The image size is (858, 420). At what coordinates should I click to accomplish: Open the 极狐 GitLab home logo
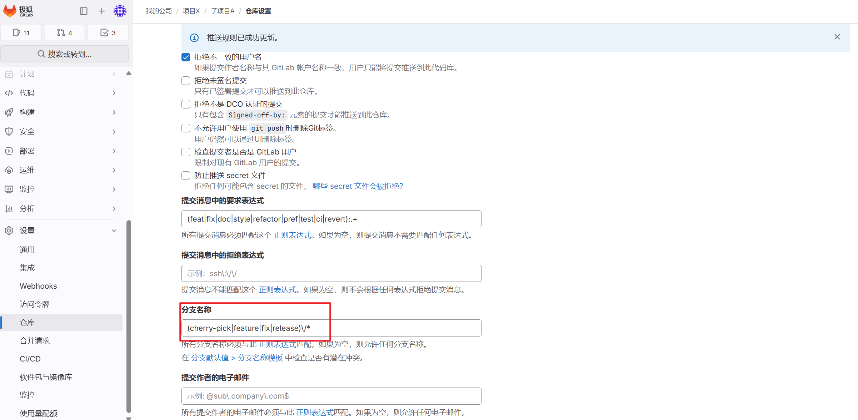click(x=18, y=11)
